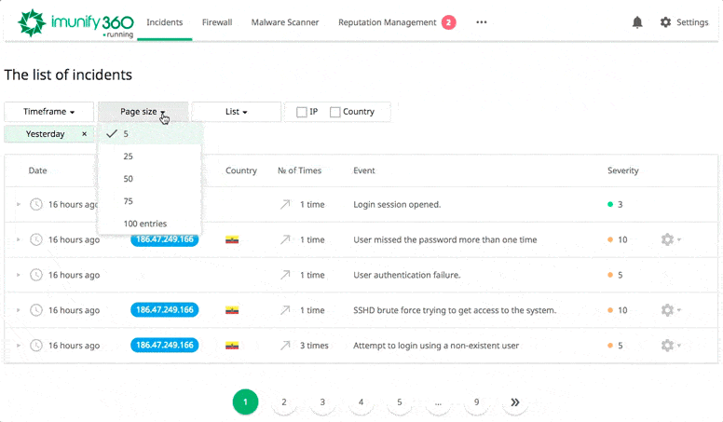This screenshot has height=422, width=723.
Task: Open Settings via the gear icon
Action: point(665,22)
